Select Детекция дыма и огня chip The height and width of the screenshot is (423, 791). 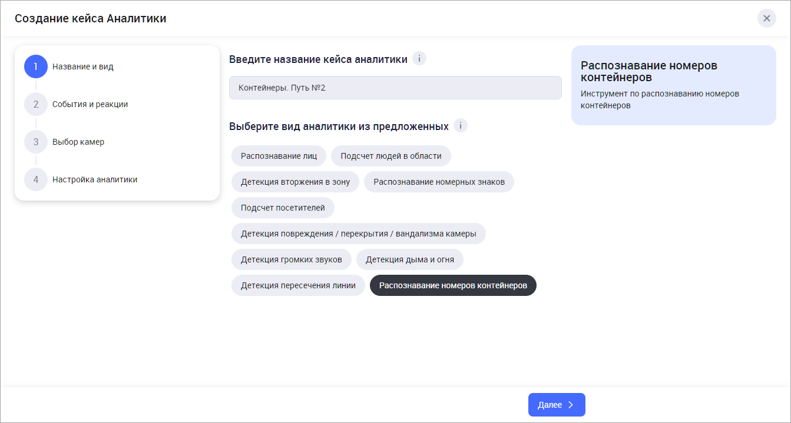point(409,259)
